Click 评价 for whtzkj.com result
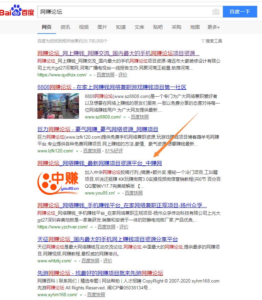Viewport: 262px width, 300px height. pyautogui.click(x=108, y=261)
